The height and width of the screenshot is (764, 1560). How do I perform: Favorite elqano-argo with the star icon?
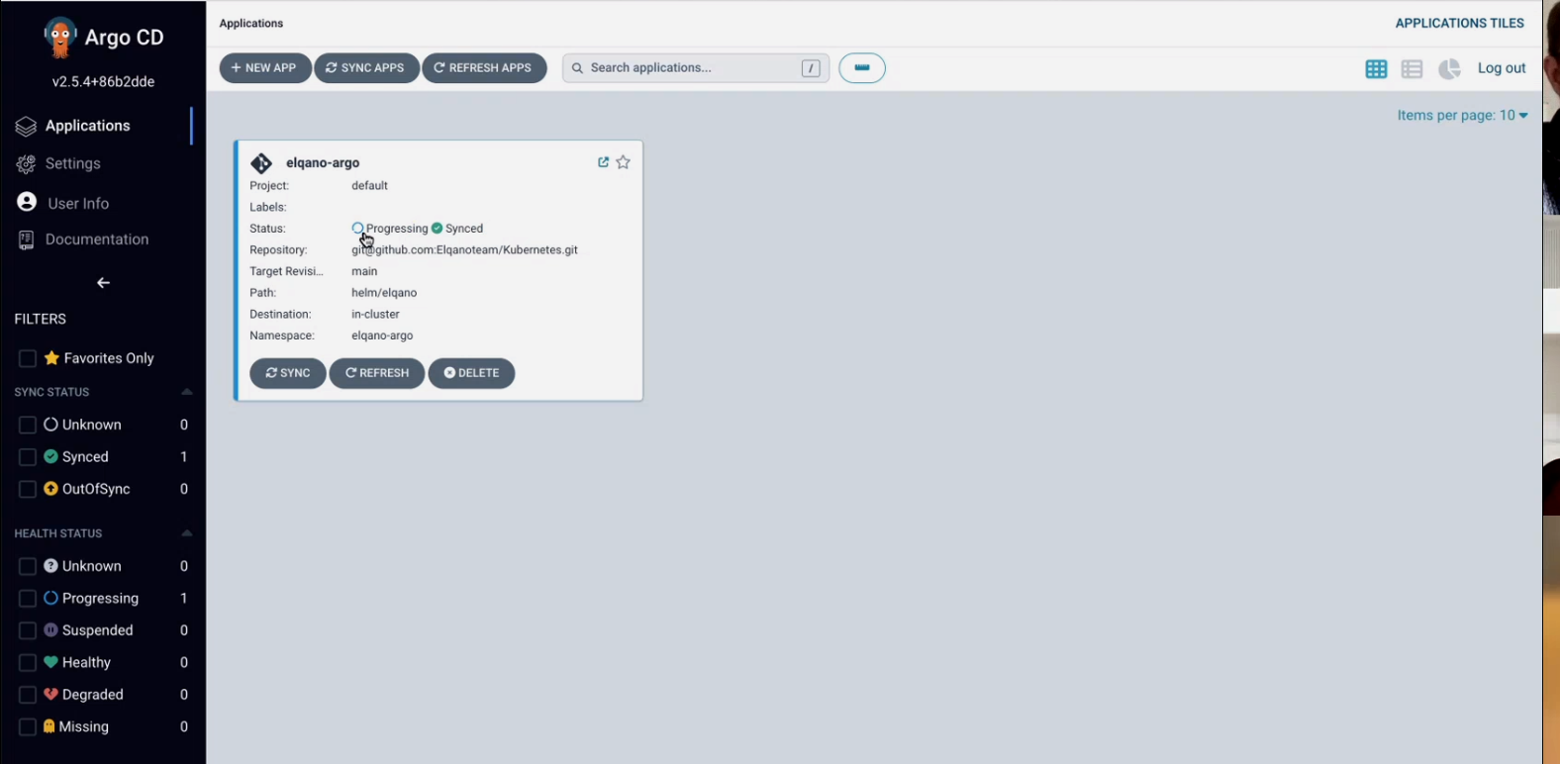pyautogui.click(x=623, y=162)
